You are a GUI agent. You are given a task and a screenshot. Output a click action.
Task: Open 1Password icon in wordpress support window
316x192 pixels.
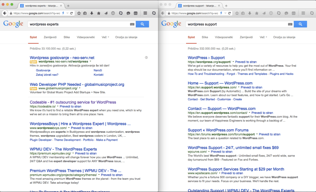pos(271,13)
